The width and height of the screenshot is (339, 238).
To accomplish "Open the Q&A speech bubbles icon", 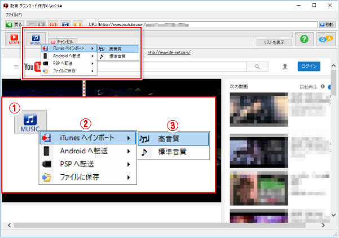I will pyautogui.click(x=326, y=39).
